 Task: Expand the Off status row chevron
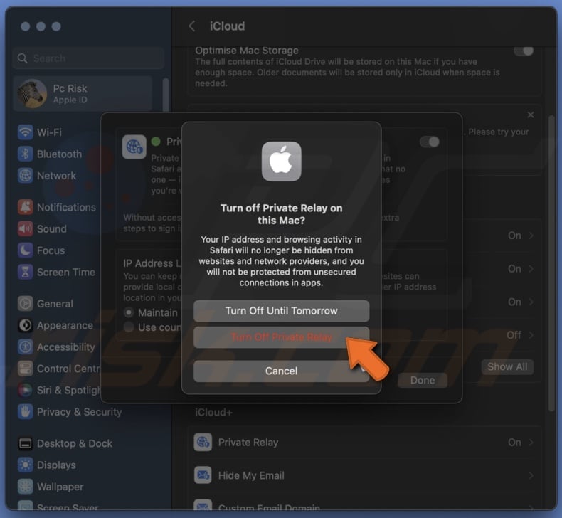tap(531, 335)
